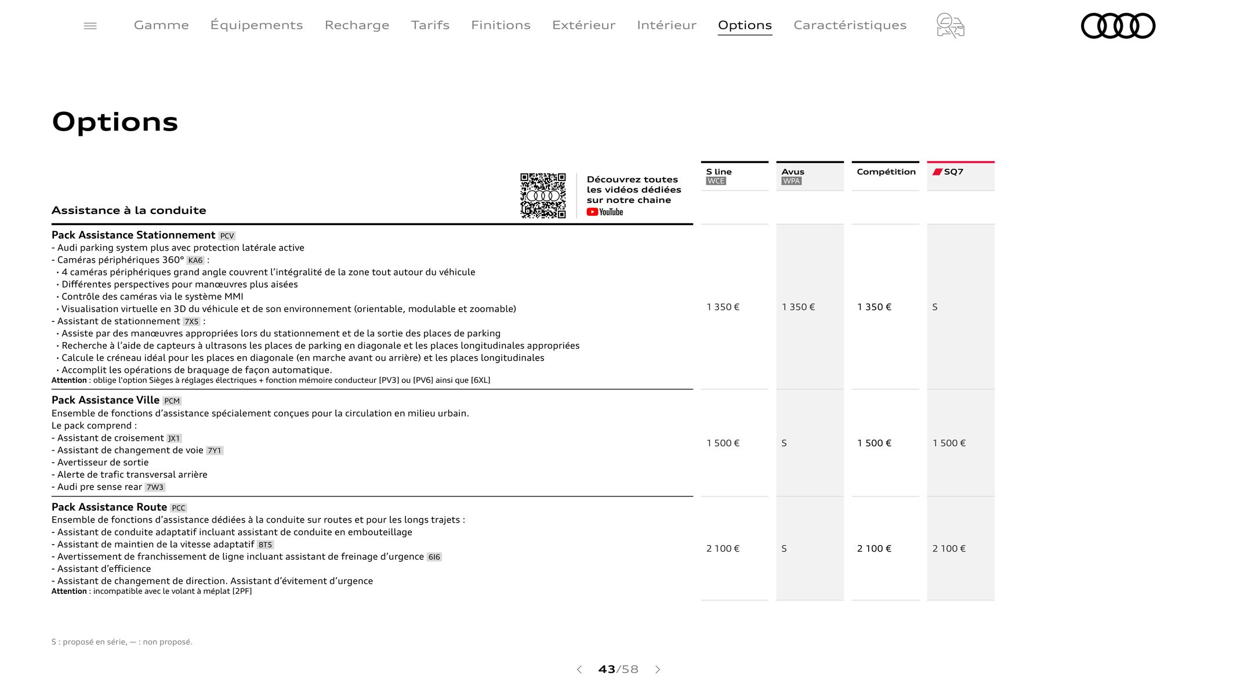Click the QR code image
The image size is (1237, 696).
click(543, 195)
